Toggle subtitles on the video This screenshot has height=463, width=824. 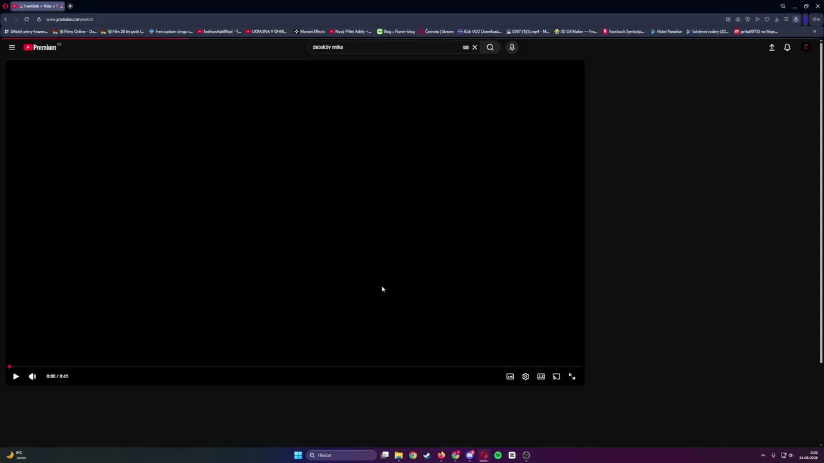pos(510,376)
